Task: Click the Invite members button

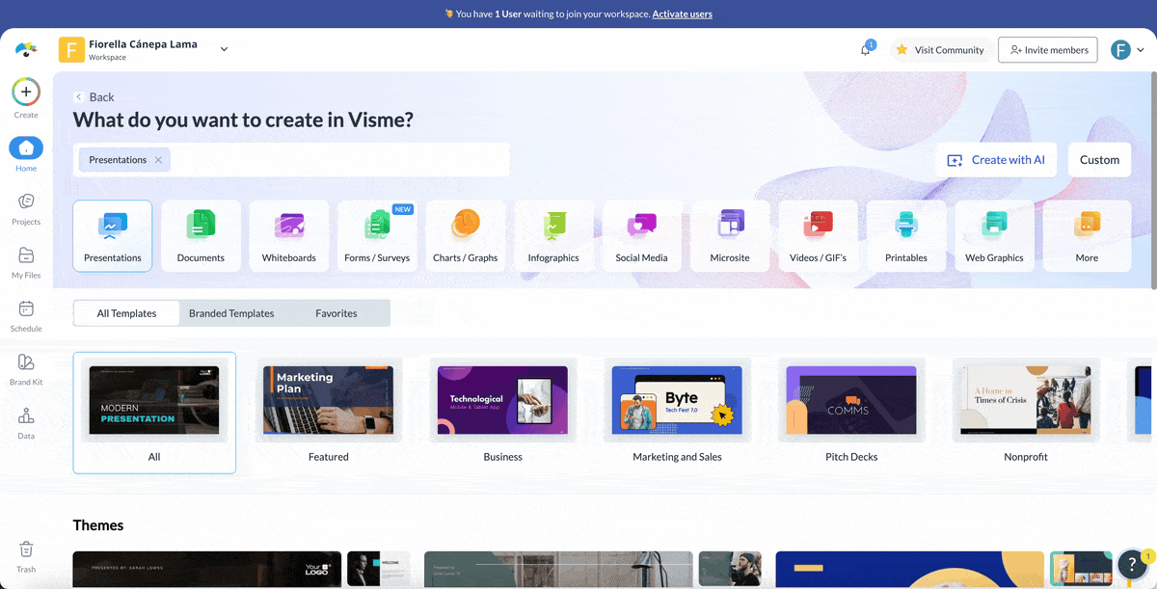Action: click(x=1047, y=50)
